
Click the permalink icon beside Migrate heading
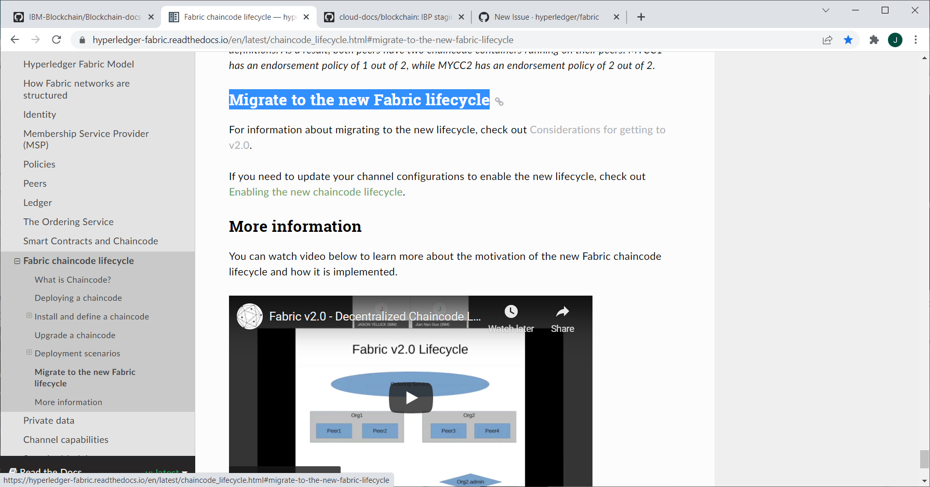point(499,102)
